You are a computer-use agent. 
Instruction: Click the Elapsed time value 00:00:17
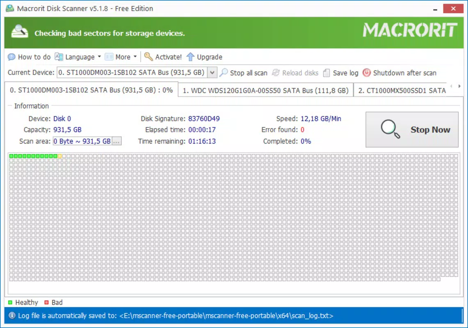click(202, 130)
